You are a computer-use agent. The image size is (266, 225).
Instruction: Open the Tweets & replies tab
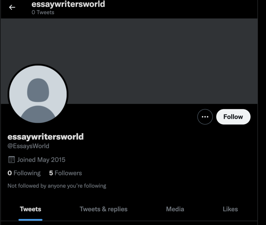103,209
